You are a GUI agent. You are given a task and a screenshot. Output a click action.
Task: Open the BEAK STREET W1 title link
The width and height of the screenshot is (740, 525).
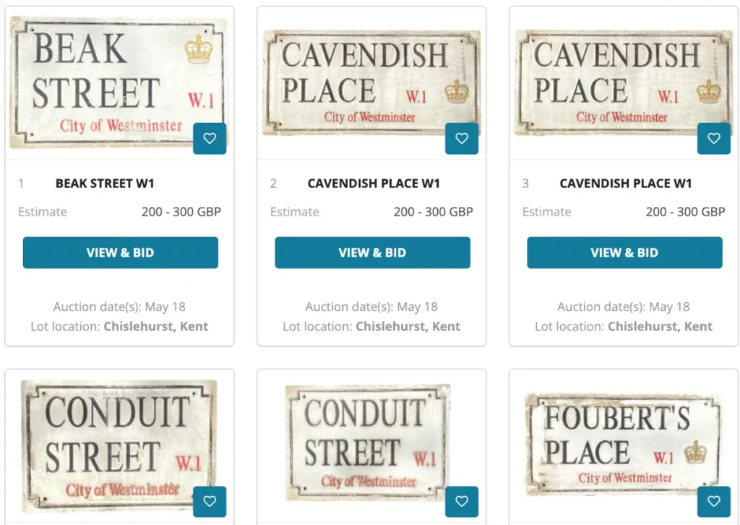click(105, 184)
